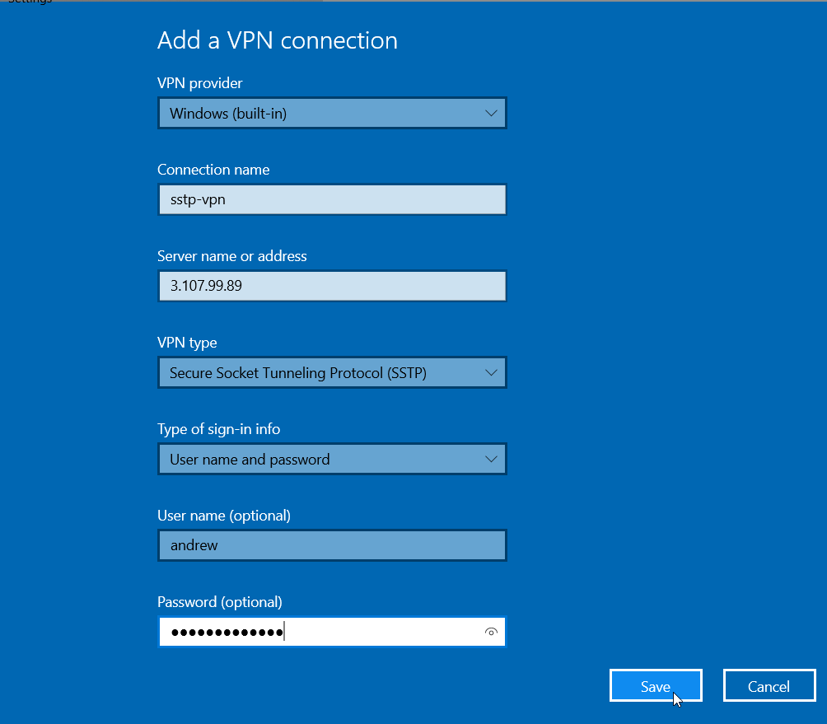Select the Server name or address field
The width and height of the screenshot is (827, 724).
[x=332, y=286]
